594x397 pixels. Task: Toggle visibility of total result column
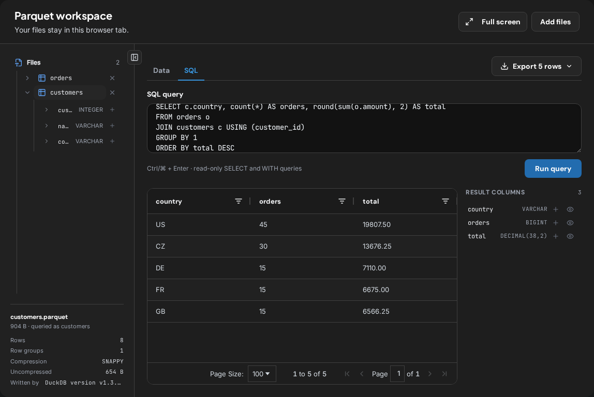(x=570, y=236)
